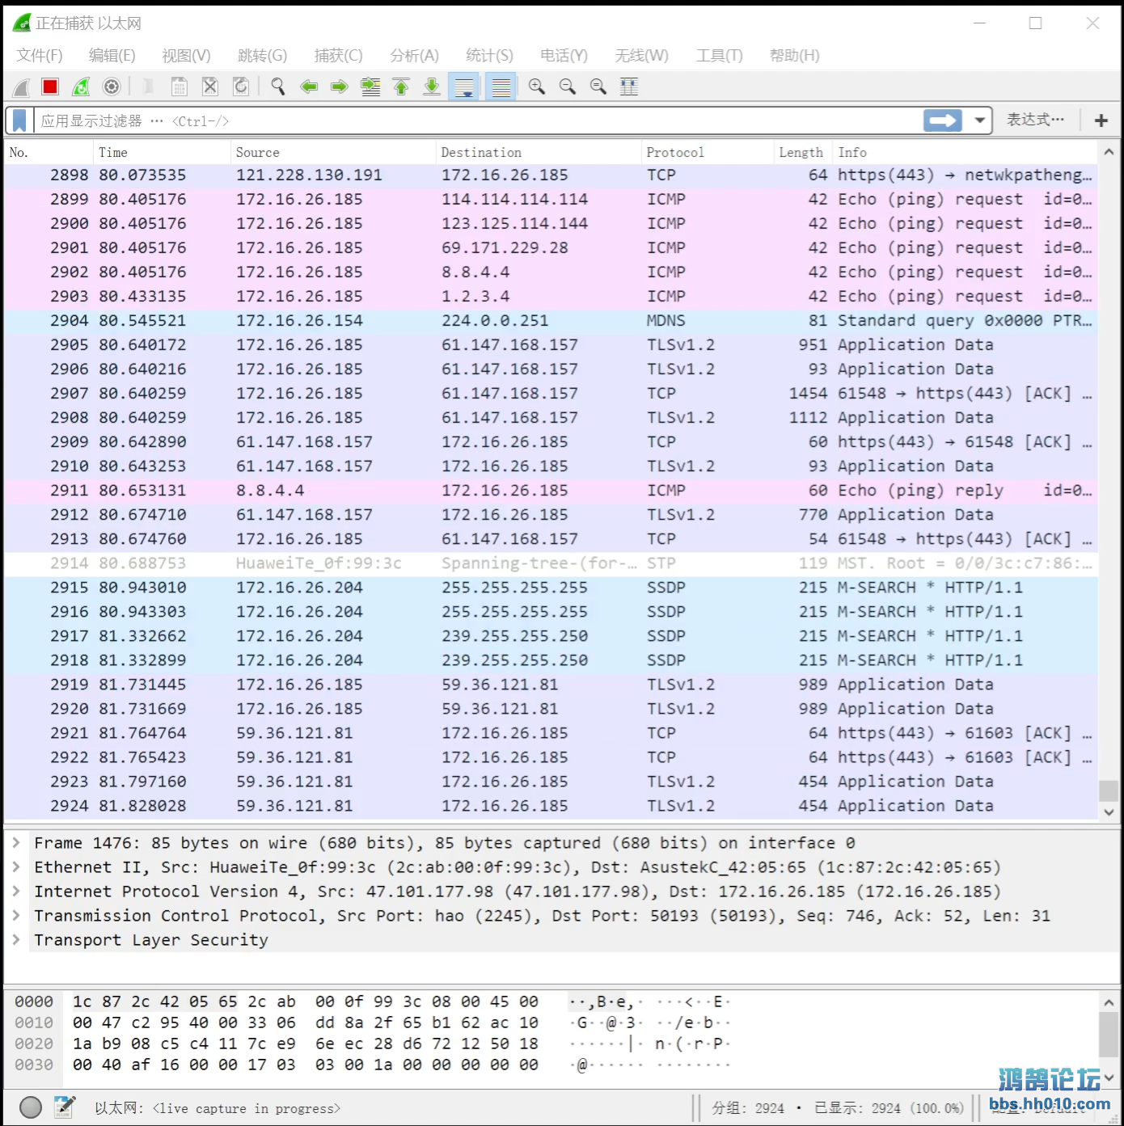Screen dimensions: 1124x1126
Task: Zoom out packet text
Action: [x=568, y=86]
